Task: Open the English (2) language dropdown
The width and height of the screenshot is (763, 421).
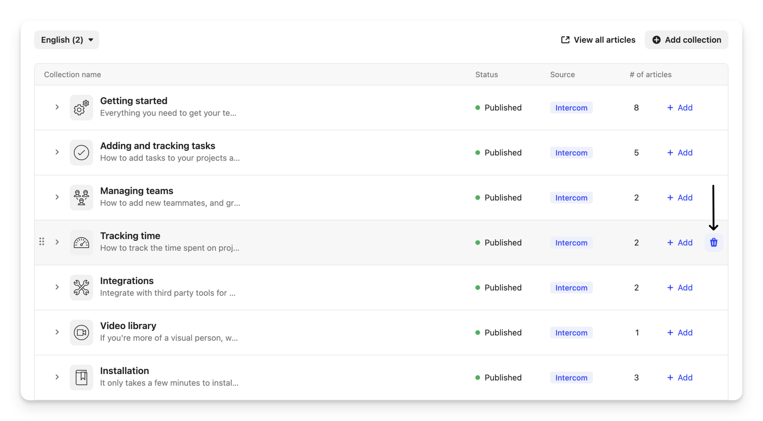Action: 67,40
